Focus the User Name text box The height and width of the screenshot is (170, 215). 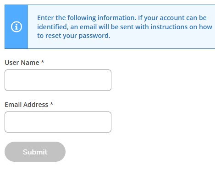[58, 80]
